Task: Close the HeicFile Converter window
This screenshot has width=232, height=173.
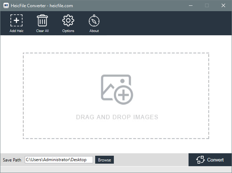Action: (x=223, y=6)
